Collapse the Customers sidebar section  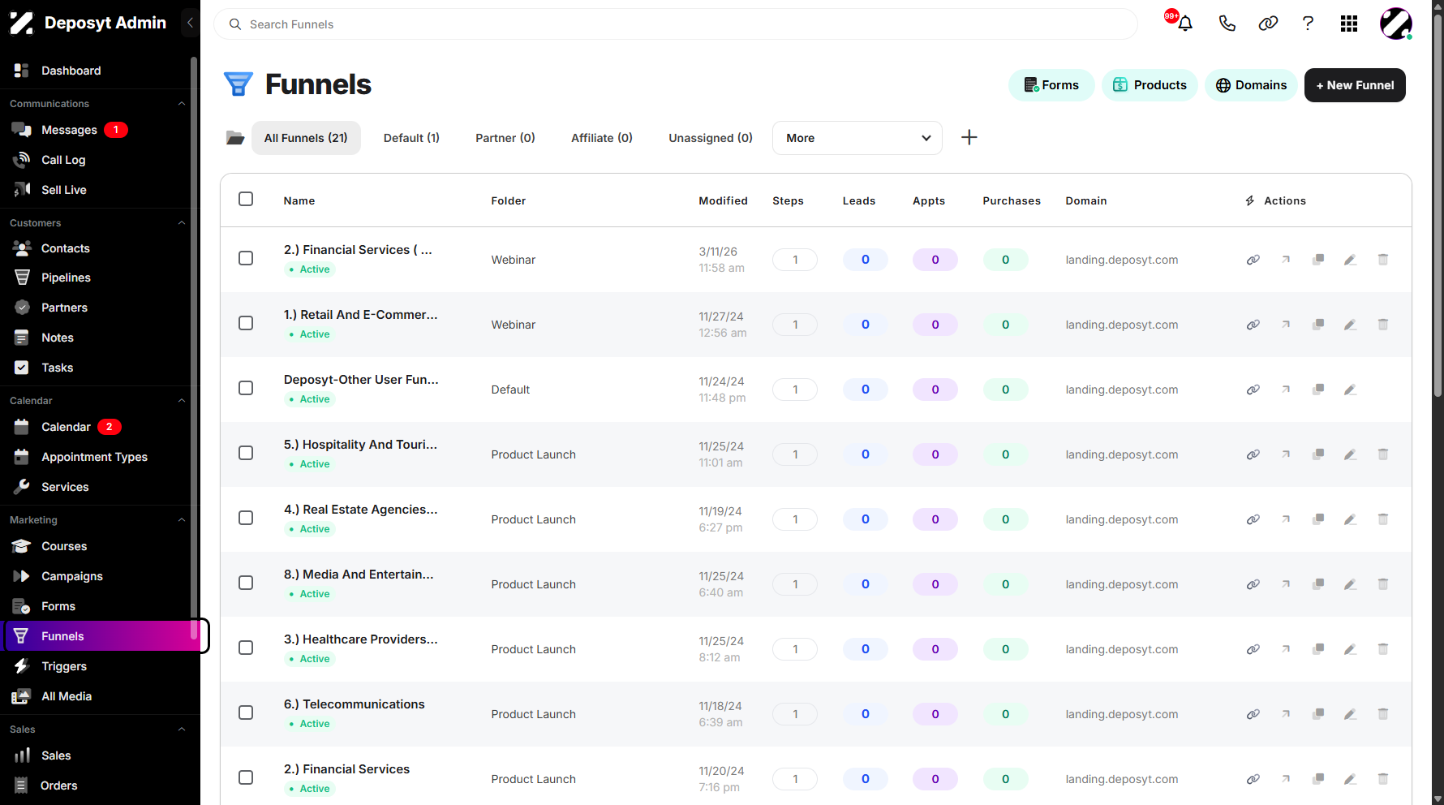tap(182, 223)
